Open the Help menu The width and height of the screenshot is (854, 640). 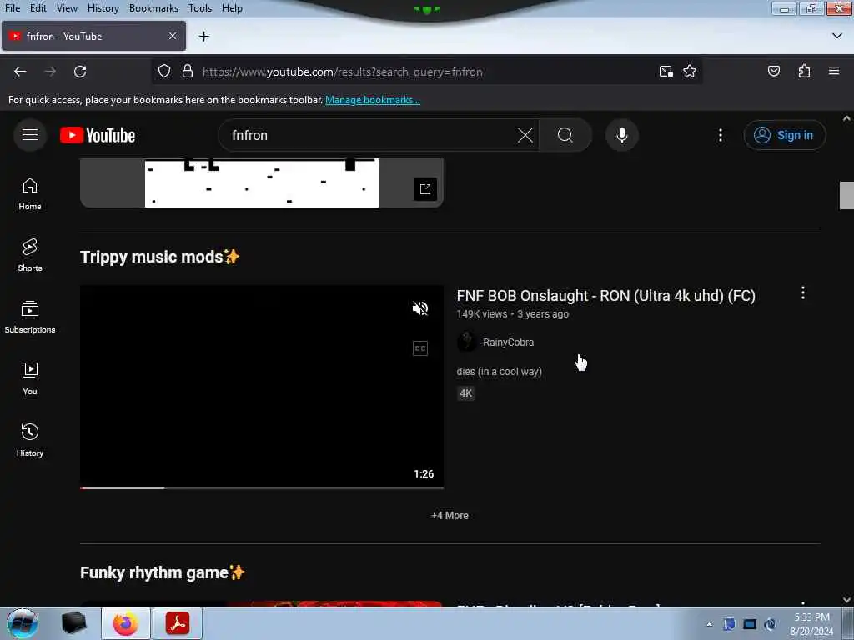pyautogui.click(x=232, y=8)
